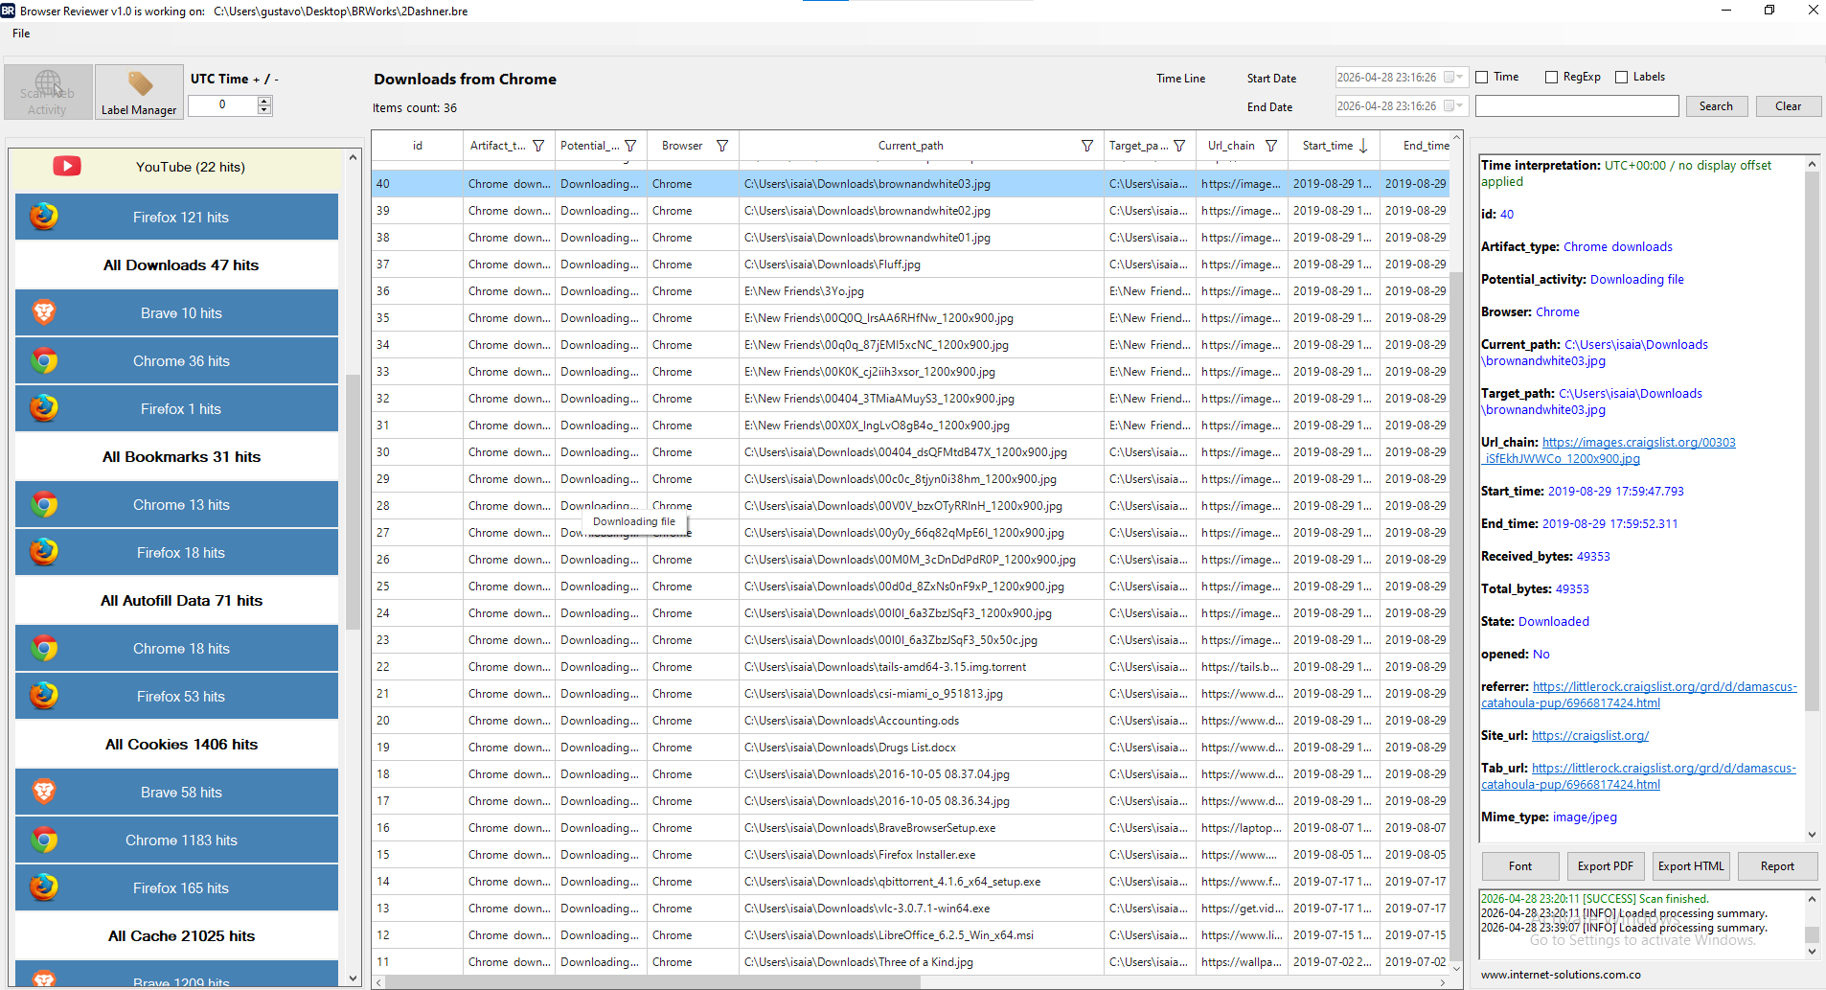The width and height of the screenshot is (1826, 990).
Task: Open the File menu
Action: pyautogui.click(x=21, y=34)
